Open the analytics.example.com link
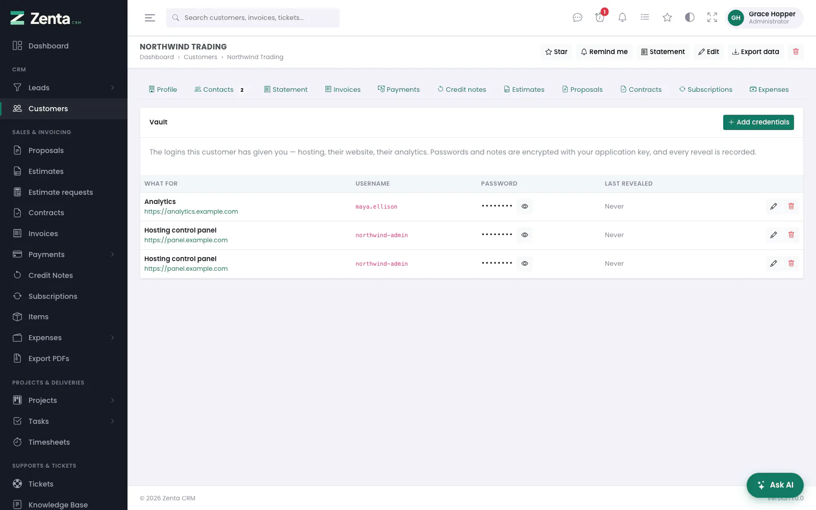Image resolution: width=816 pixels, height=510 pixels. pos(191,212)
